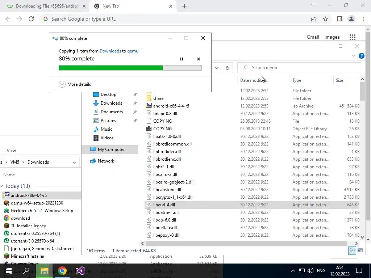Select qemu-w64-setup-20221230 in Downloads

click(37, 203)
